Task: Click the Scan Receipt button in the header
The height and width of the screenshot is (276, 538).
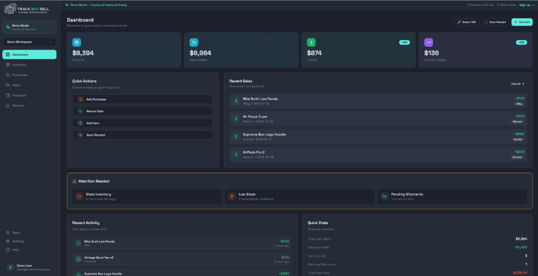Action: coord(495,22)
